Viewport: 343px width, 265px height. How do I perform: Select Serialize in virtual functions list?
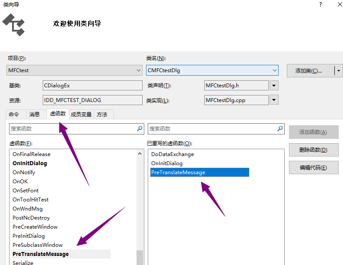click(23, 262)
